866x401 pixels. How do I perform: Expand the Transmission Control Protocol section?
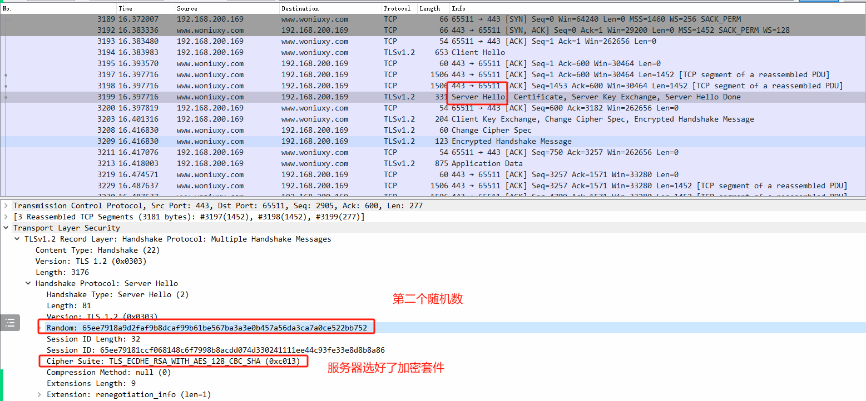pos(6,205)
